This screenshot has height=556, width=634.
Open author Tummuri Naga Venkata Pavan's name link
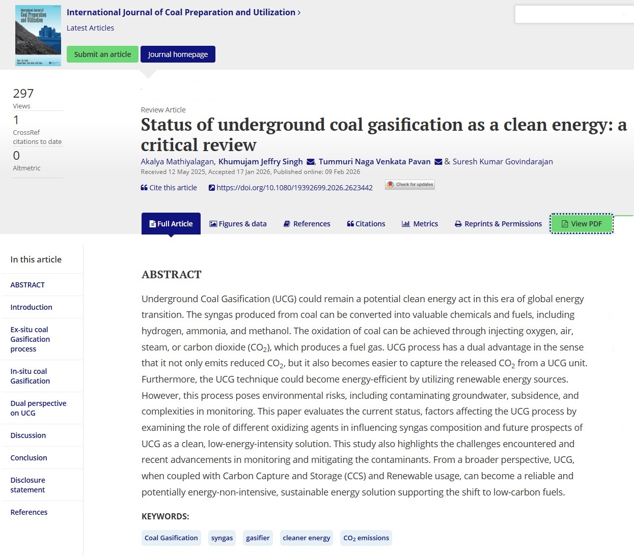pos(375,162)
